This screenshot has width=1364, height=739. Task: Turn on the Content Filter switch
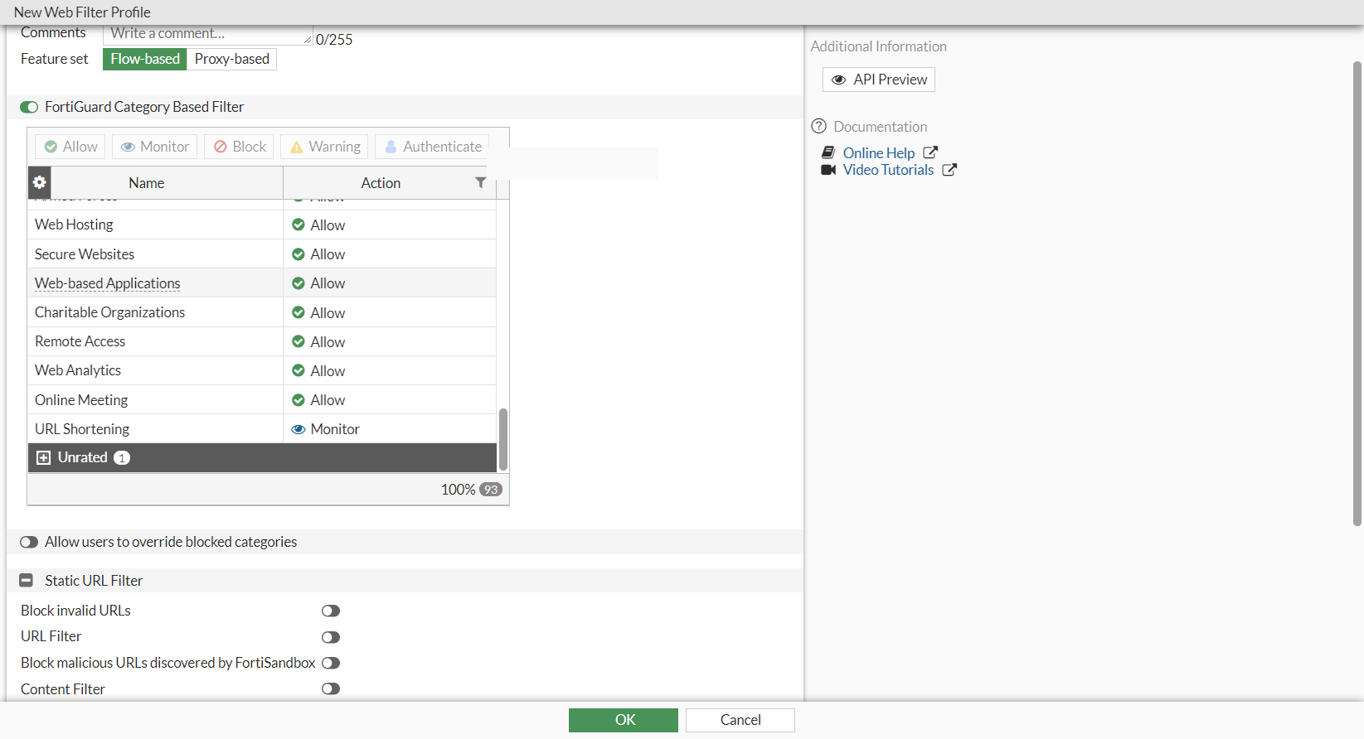pos(331,688)
